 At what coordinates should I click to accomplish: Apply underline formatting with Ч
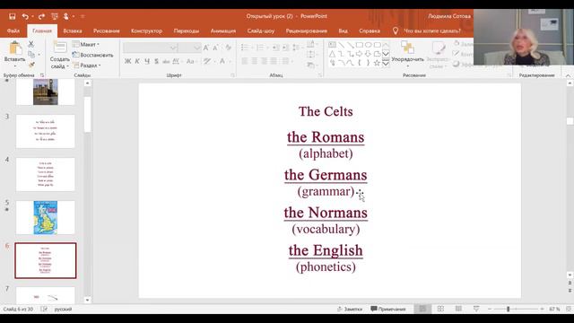pos(147,61)
